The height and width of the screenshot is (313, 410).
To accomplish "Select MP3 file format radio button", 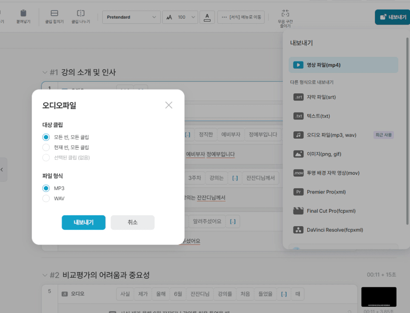I will click(x=46, y=188).
